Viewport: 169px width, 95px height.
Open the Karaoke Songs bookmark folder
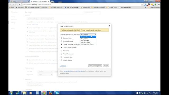tap(112, 7)
